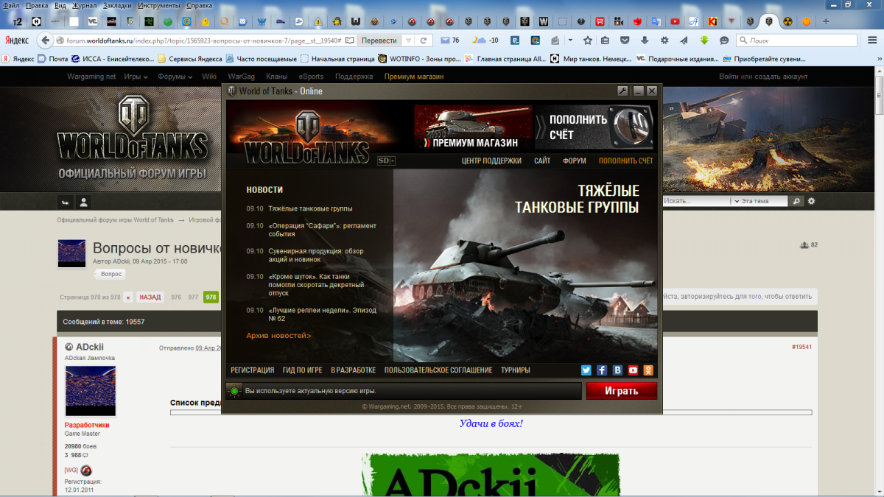The width and height of the screenshot is (884, 497).
Task: Open the VKontakte social link icon
Action: pyautogui.click(x=617, y=370)
